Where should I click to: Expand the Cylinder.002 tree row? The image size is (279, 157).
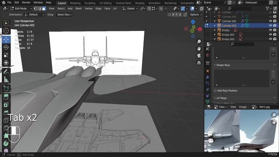point(215,21)
